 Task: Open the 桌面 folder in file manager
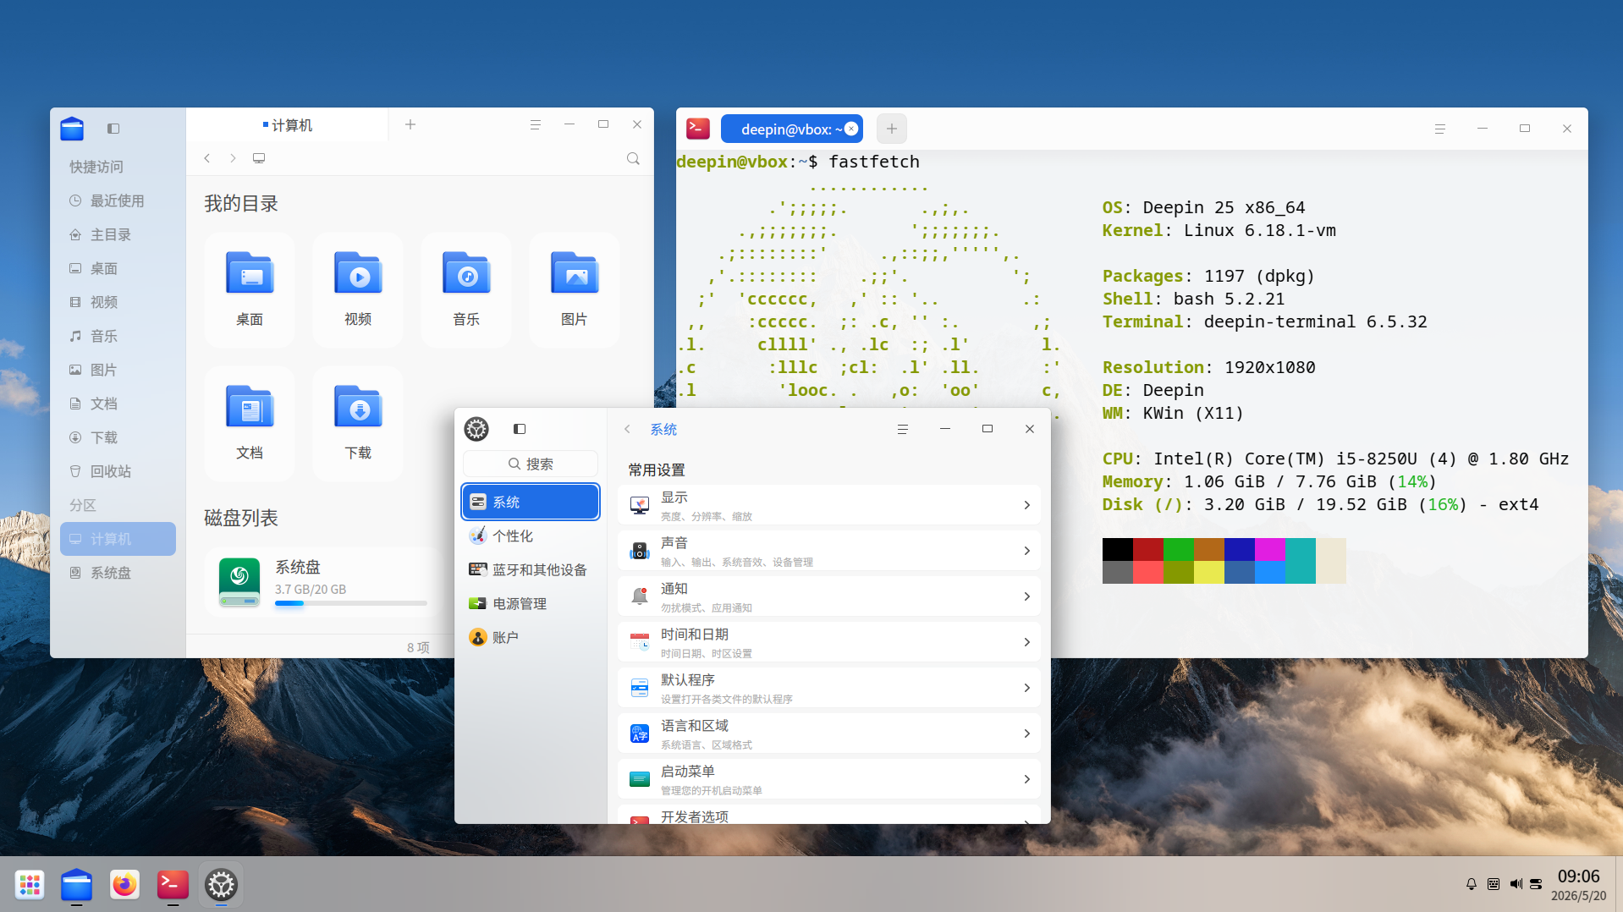point(250,290)
